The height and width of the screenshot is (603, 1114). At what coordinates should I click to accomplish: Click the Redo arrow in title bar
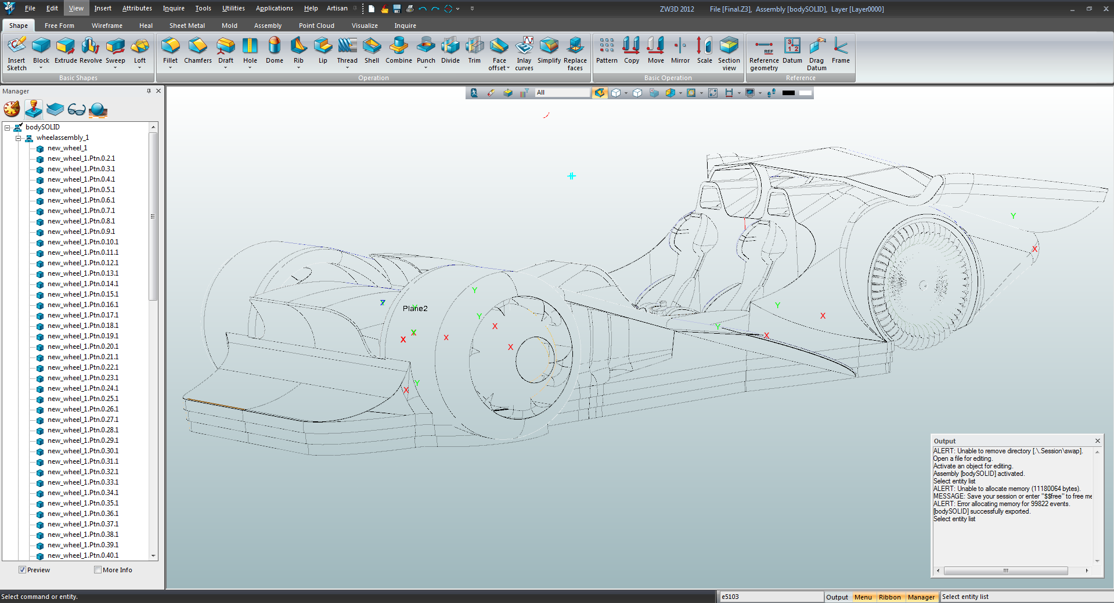click(x=435, y=9)
